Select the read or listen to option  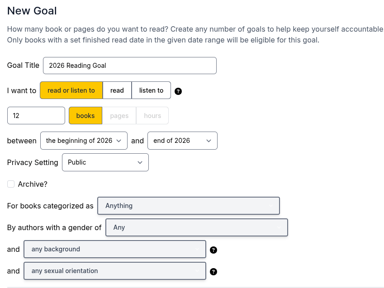(x=71, y=90)
